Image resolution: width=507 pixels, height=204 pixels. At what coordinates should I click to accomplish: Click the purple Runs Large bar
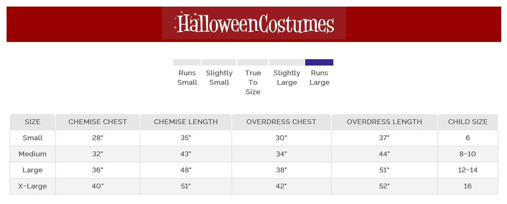point(319,62)
